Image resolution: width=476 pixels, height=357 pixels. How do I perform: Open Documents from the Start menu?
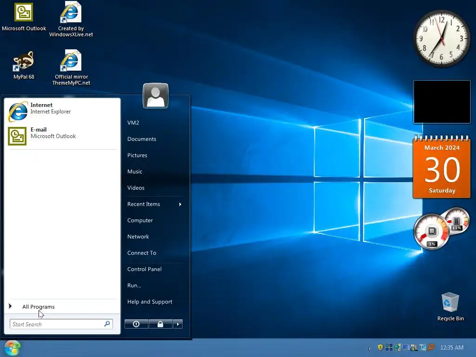pyautogui.click(x=142, y=139)
